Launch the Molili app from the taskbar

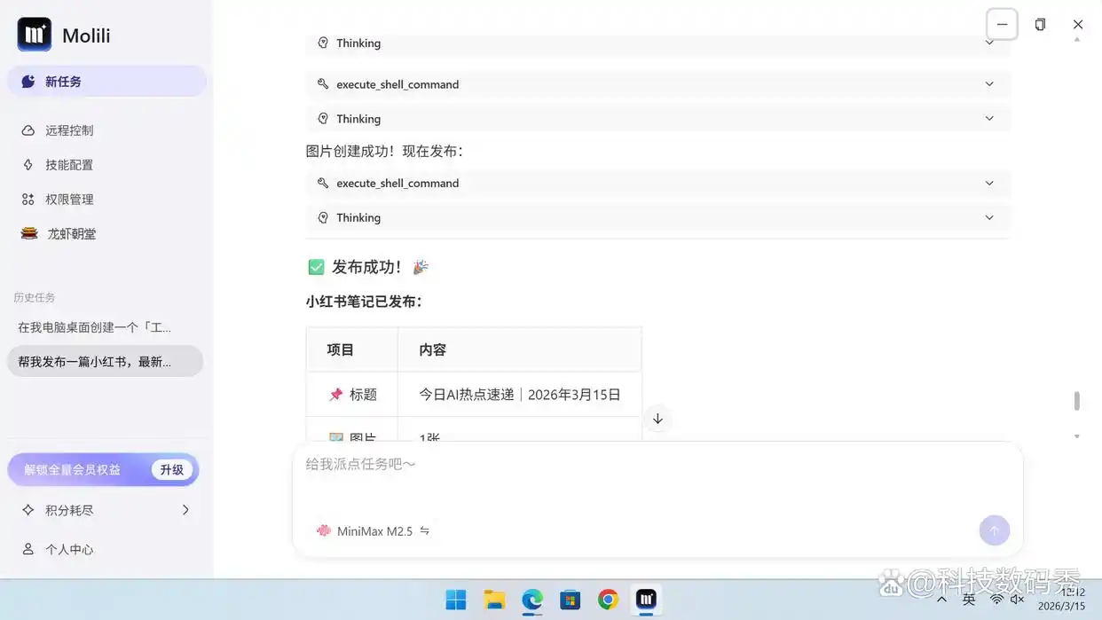pos(646,600)
